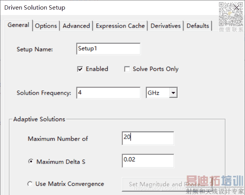Click the Maximum Delta S value field
This screenshot has height=195, width=245.
[x=148, y=161]
